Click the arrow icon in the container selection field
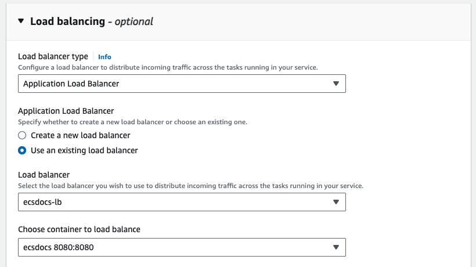 336,247
